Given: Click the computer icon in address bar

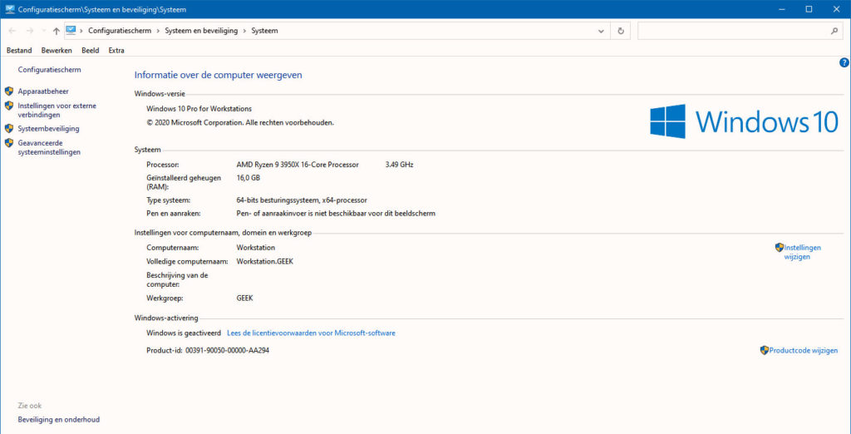Looking at the screenshot, I should 71,31.
